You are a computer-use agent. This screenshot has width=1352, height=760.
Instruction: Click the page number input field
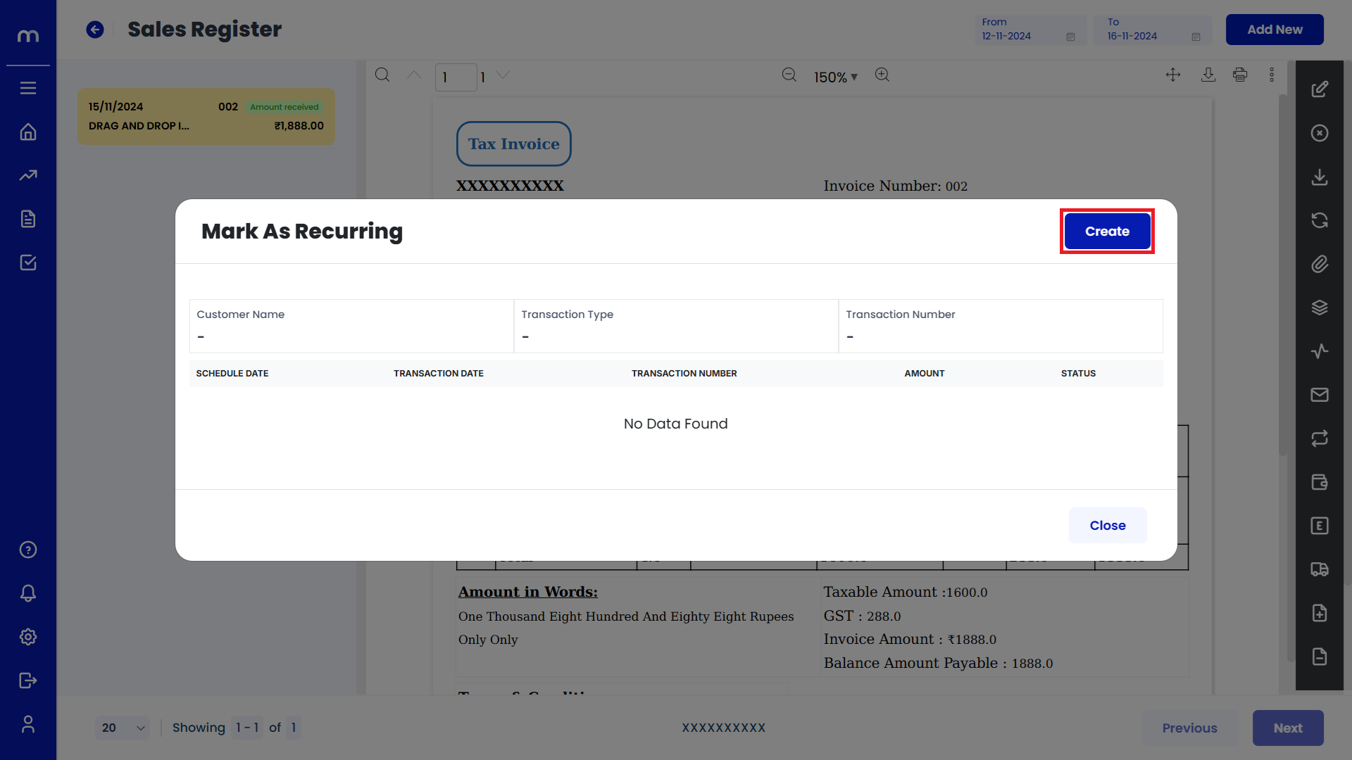coord(456,77)
